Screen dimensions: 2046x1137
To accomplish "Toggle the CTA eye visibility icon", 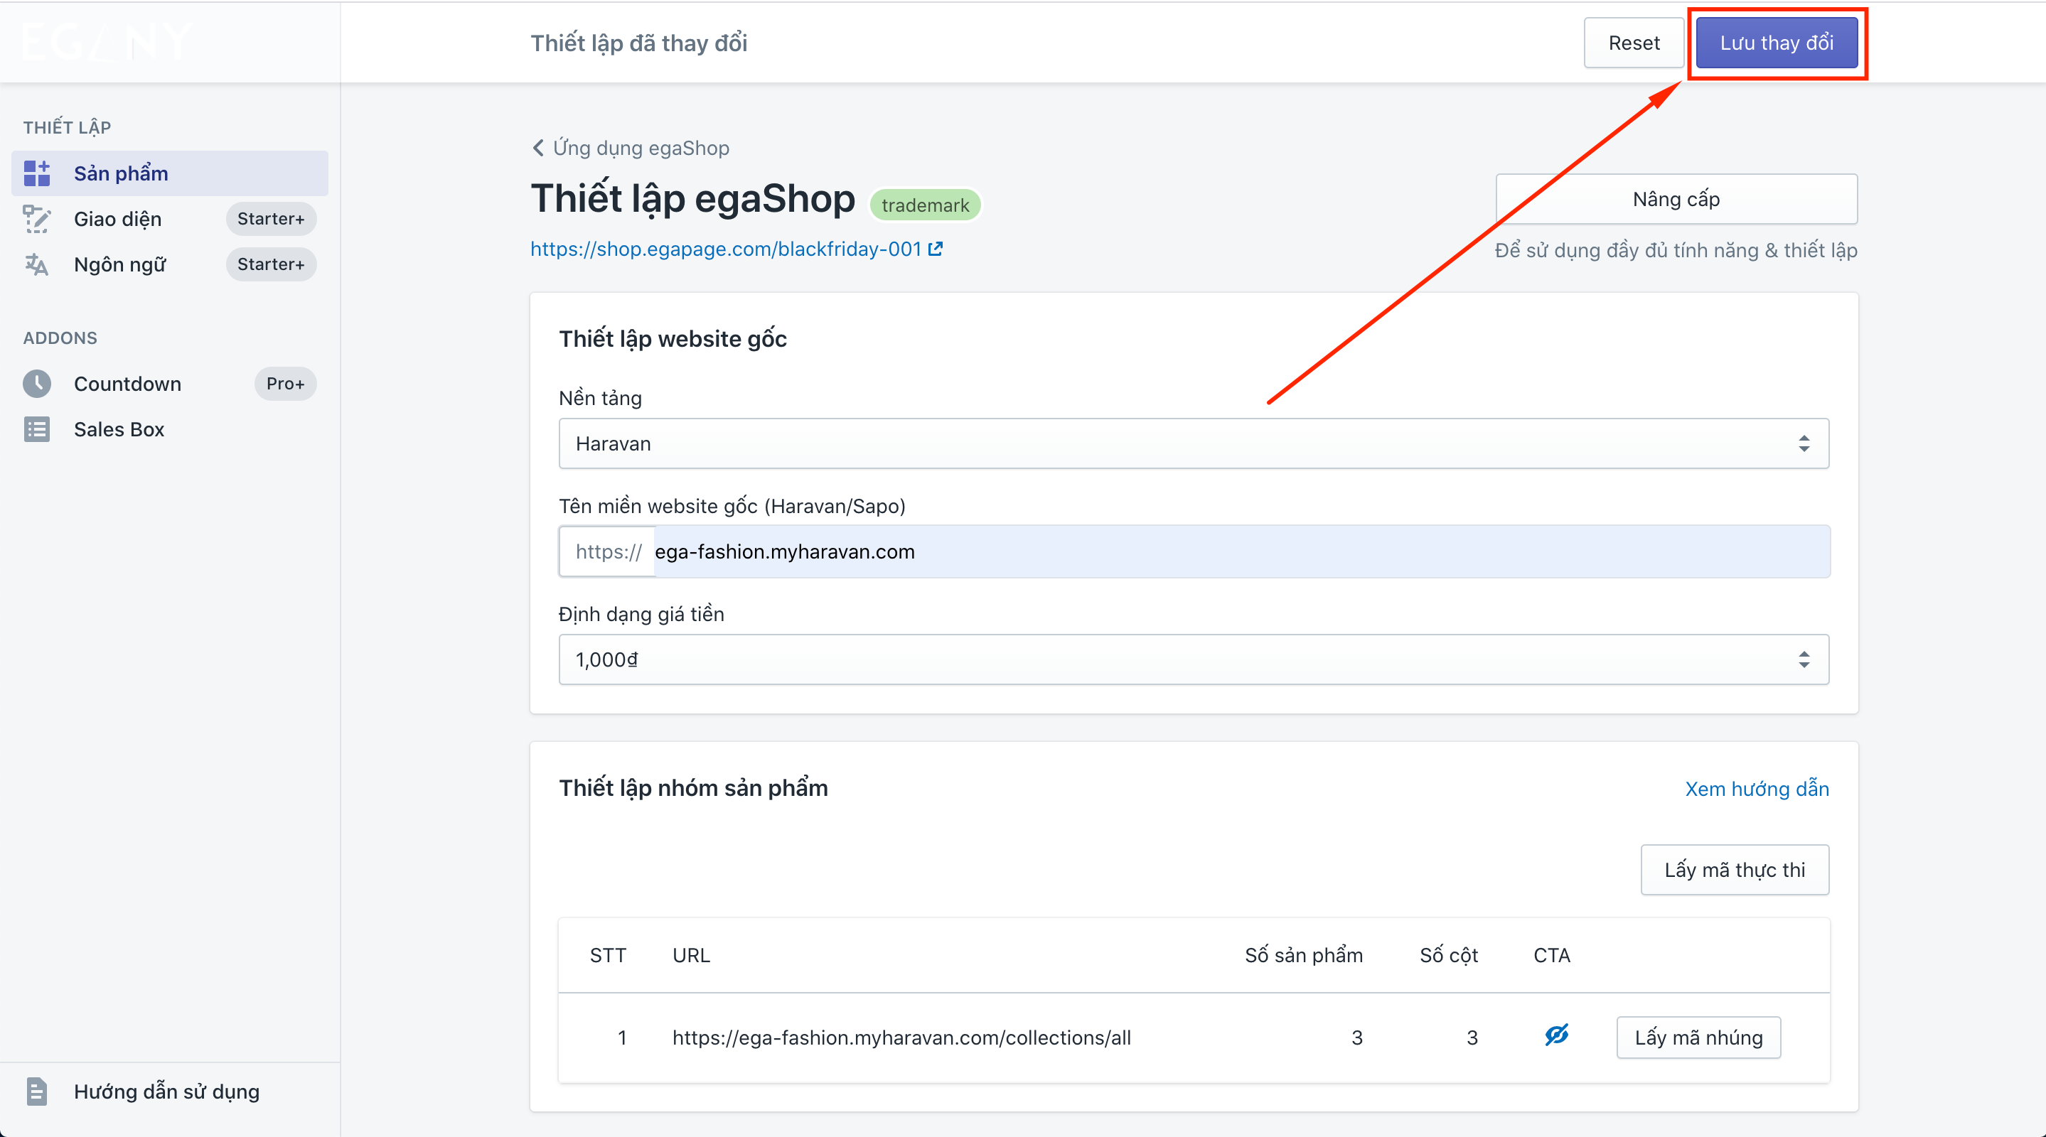I will (1556, 1035).
